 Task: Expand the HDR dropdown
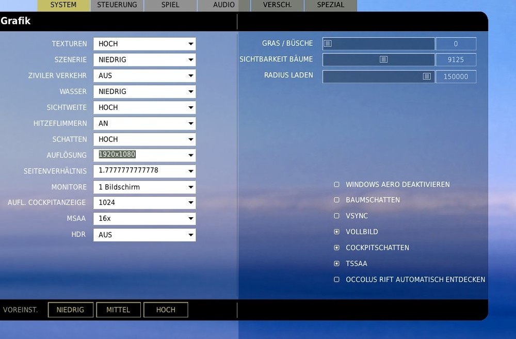[x=144, y=235]
